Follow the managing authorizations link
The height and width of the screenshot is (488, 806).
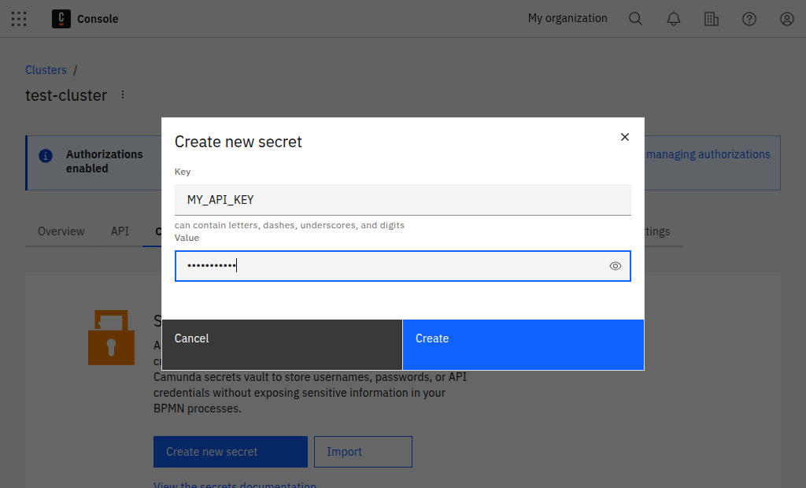708,154
